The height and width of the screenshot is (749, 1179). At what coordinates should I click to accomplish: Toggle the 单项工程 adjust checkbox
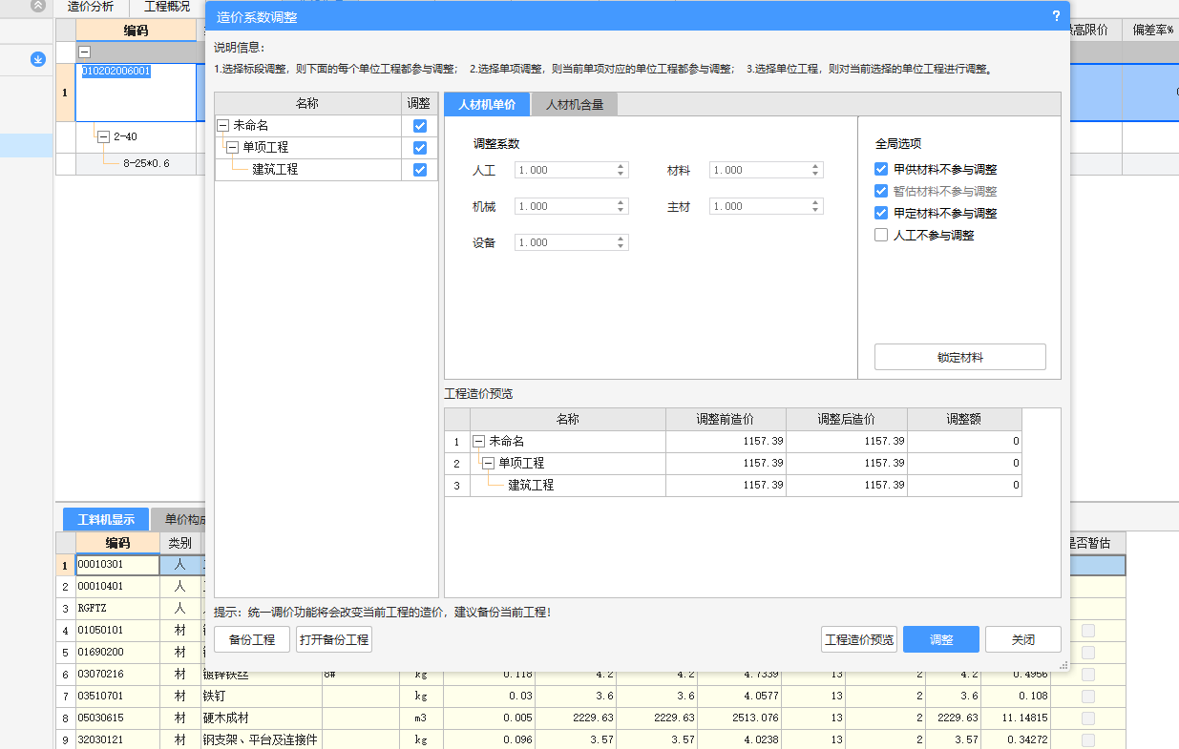coord(419,148)
